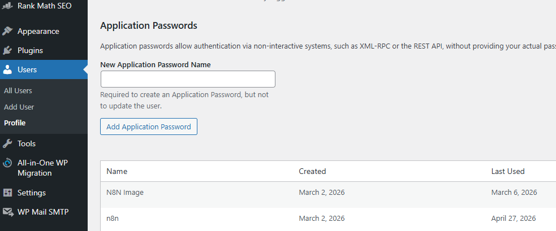Select the Profile submenu item

(x=15, y=123)
